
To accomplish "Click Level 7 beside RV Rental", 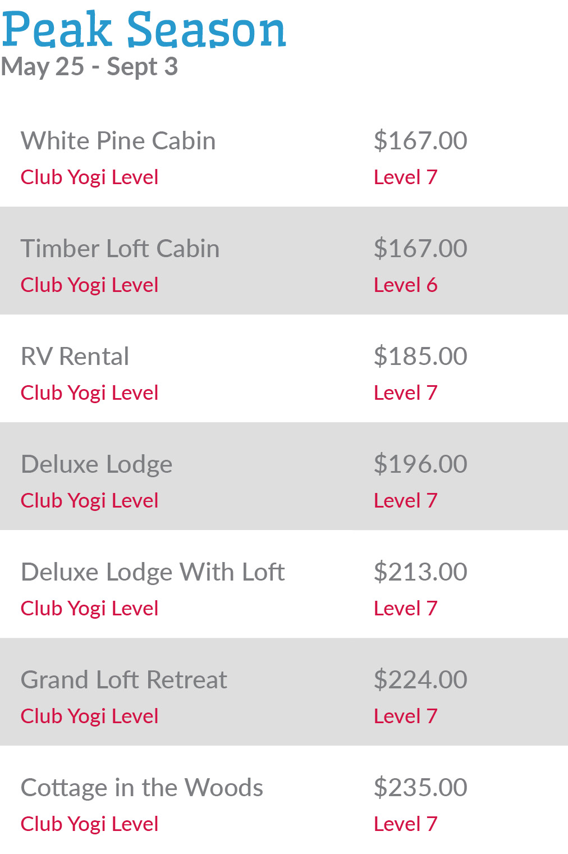I will (x=405, y=393).
